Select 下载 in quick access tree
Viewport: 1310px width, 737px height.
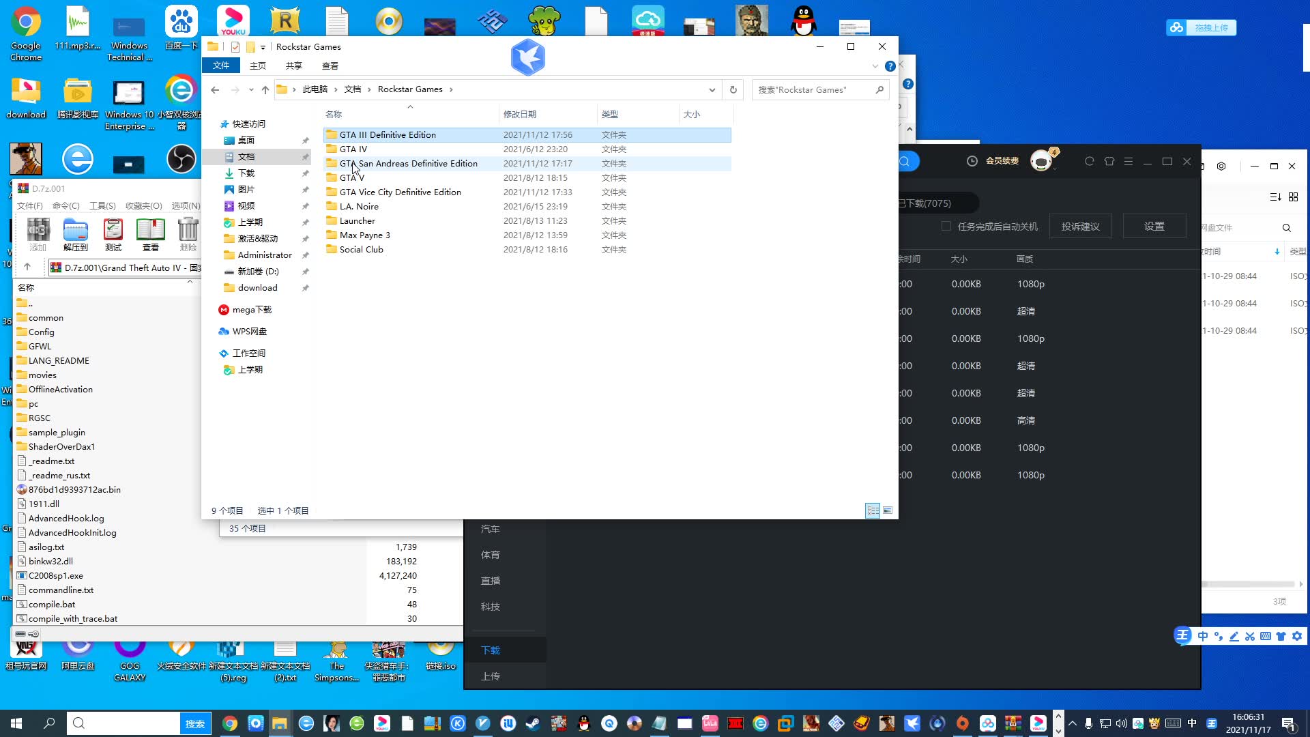(x=246, y=173)
